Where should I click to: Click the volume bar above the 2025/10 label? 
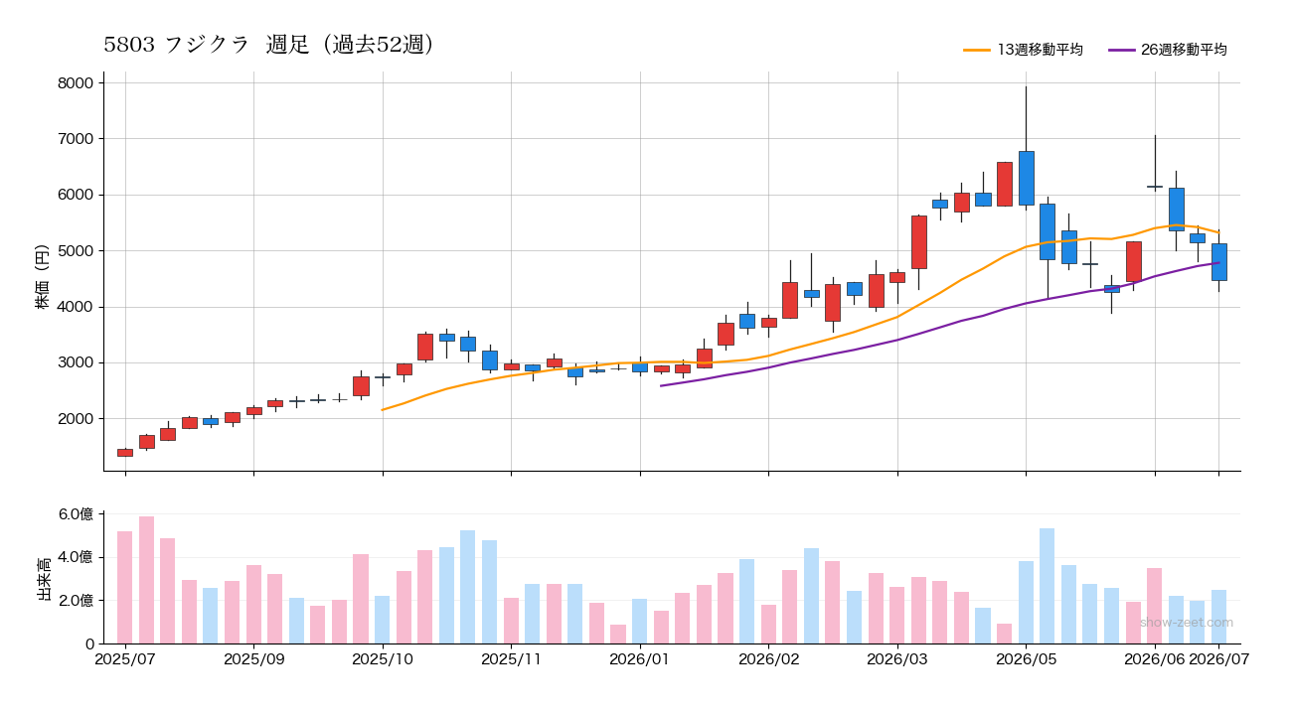(x=383, y=620)
